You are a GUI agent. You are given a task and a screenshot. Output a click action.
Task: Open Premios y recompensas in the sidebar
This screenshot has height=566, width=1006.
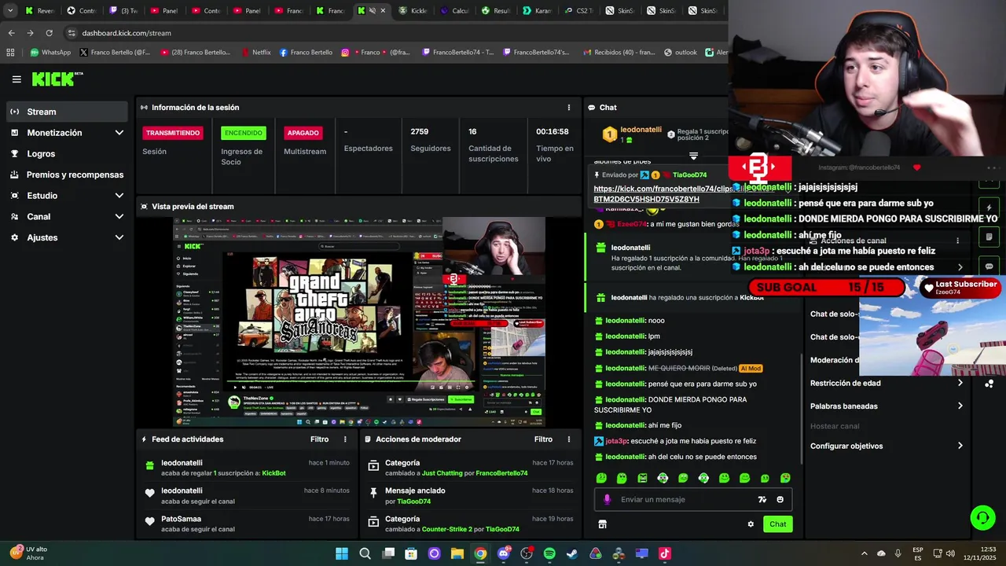(x=67, y=175)
